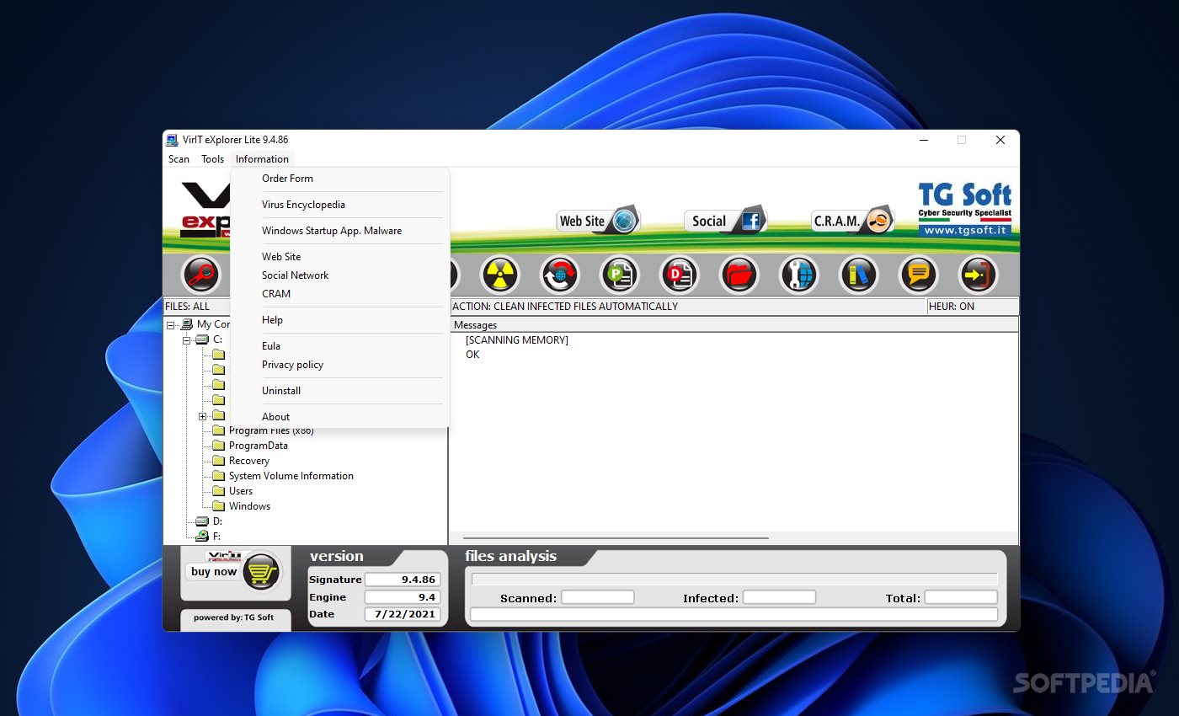Image resolution: width=1179 pixels, height=716 pixels.
Task: Click the wrench and globe toolbar icon
Action: point(799,275)
